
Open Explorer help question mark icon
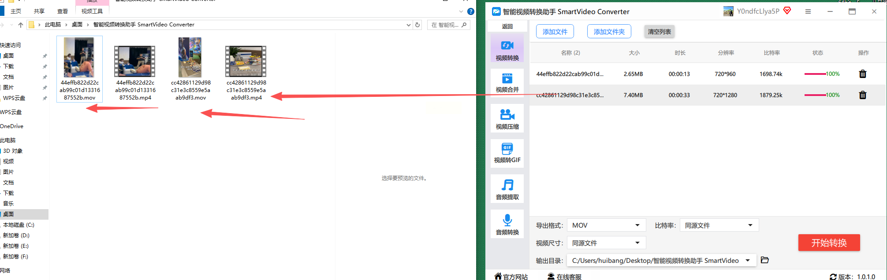click(x=470, y=11)
